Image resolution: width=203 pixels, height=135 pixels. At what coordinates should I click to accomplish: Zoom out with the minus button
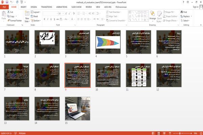click(x=174, y=133)
